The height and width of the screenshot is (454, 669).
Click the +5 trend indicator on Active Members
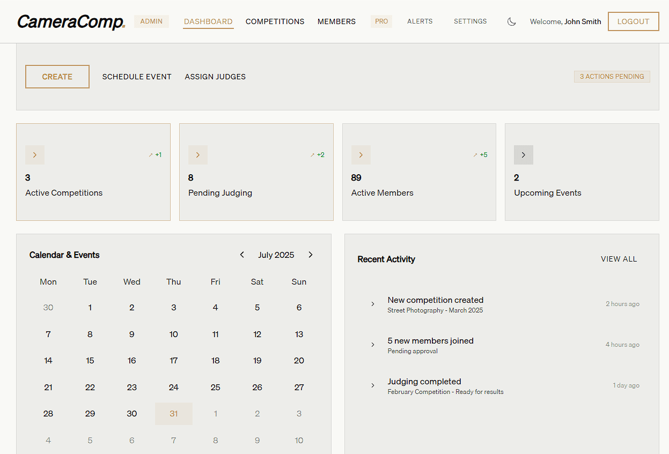[x=480, y=154]
